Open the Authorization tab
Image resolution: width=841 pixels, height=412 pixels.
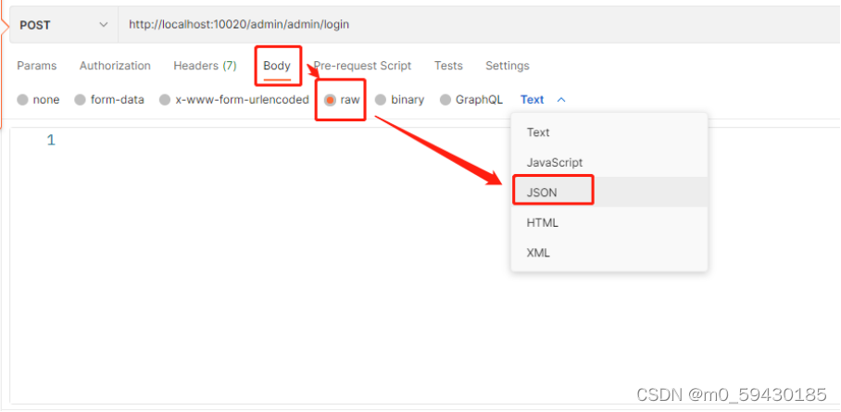[115, 66]
